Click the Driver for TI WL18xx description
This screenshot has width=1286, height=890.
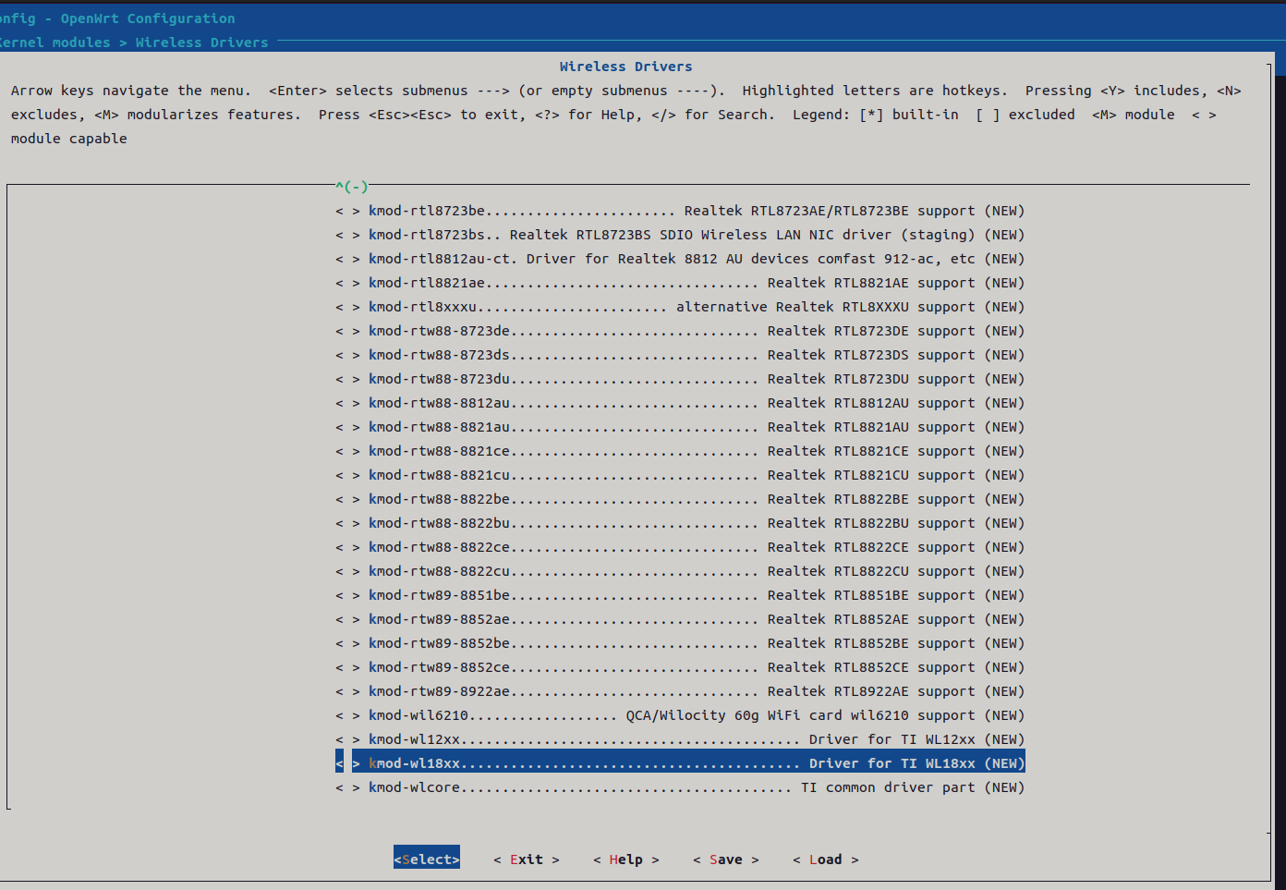click(x=892, y=763)
